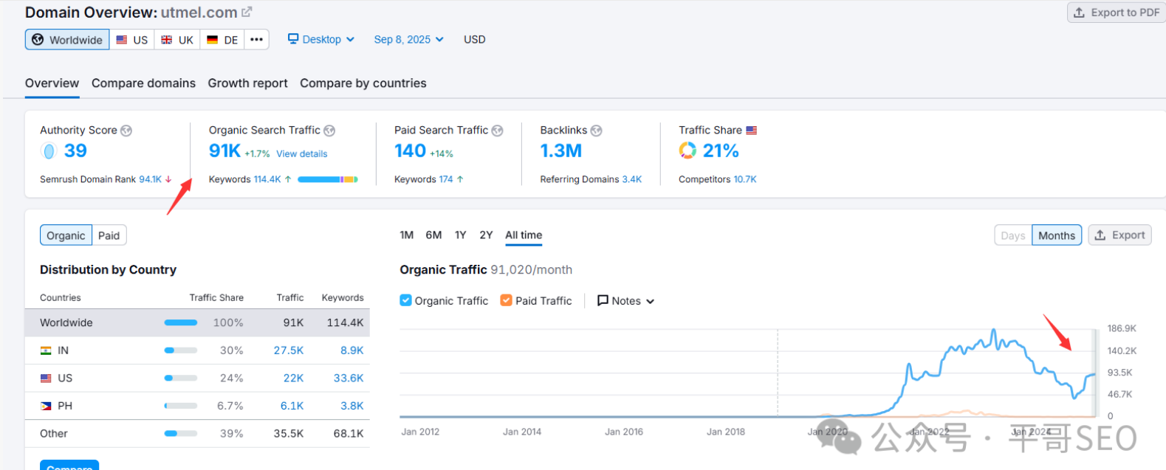This screenshot has height=470, width=1166.
Task: Open the Desktop device dropdown
Action: coord(321,39)
